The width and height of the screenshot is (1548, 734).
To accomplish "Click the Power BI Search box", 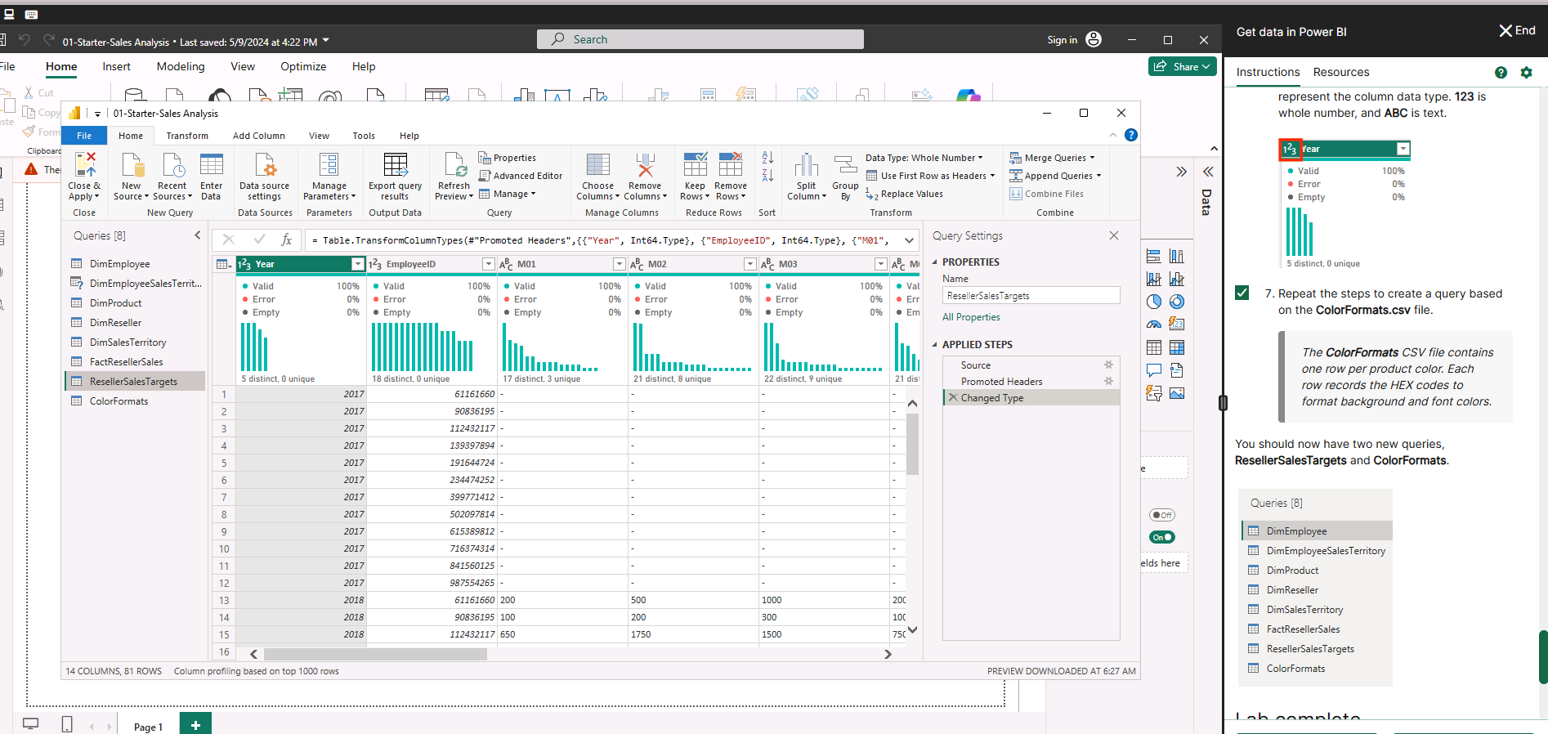I will [700, 39].
